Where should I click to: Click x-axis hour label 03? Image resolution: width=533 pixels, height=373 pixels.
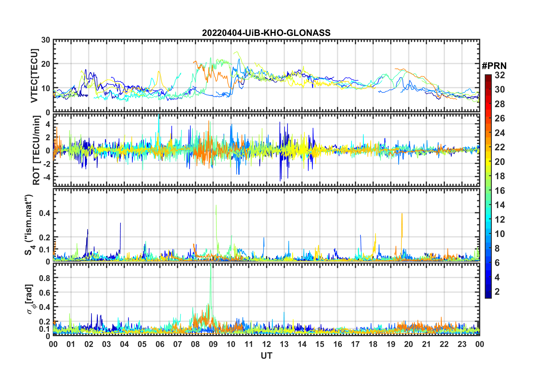point(106,344)
